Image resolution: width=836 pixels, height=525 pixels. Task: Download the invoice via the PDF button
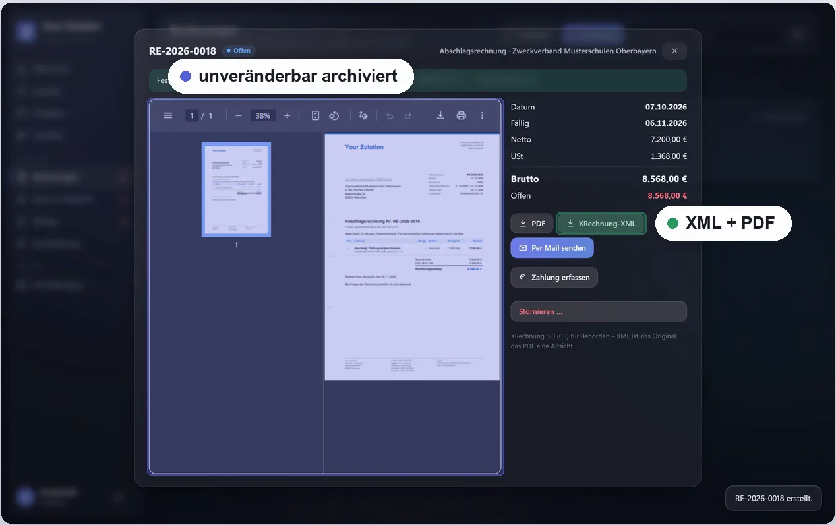[532, 224]
